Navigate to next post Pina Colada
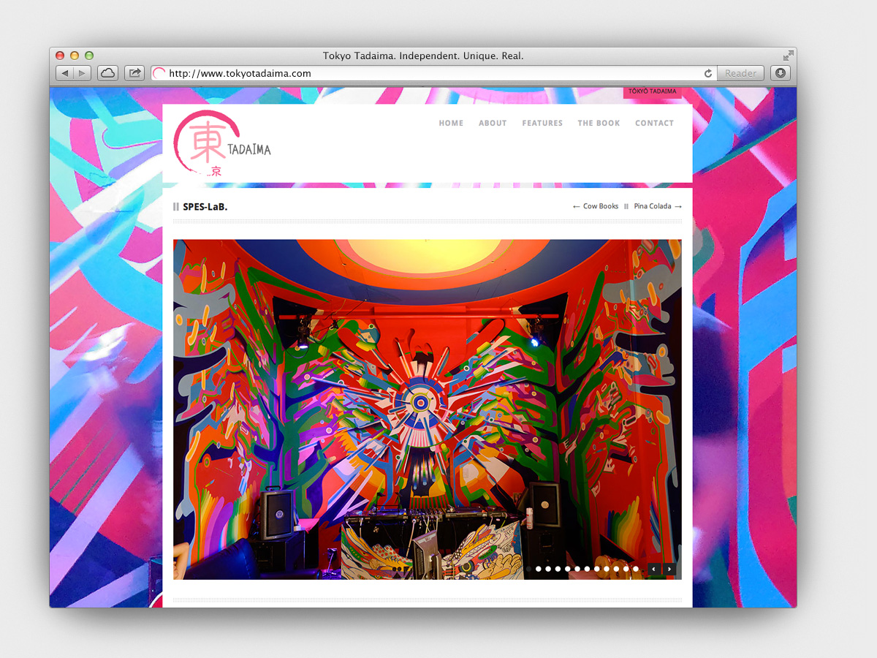 click(x=658, y=207)
